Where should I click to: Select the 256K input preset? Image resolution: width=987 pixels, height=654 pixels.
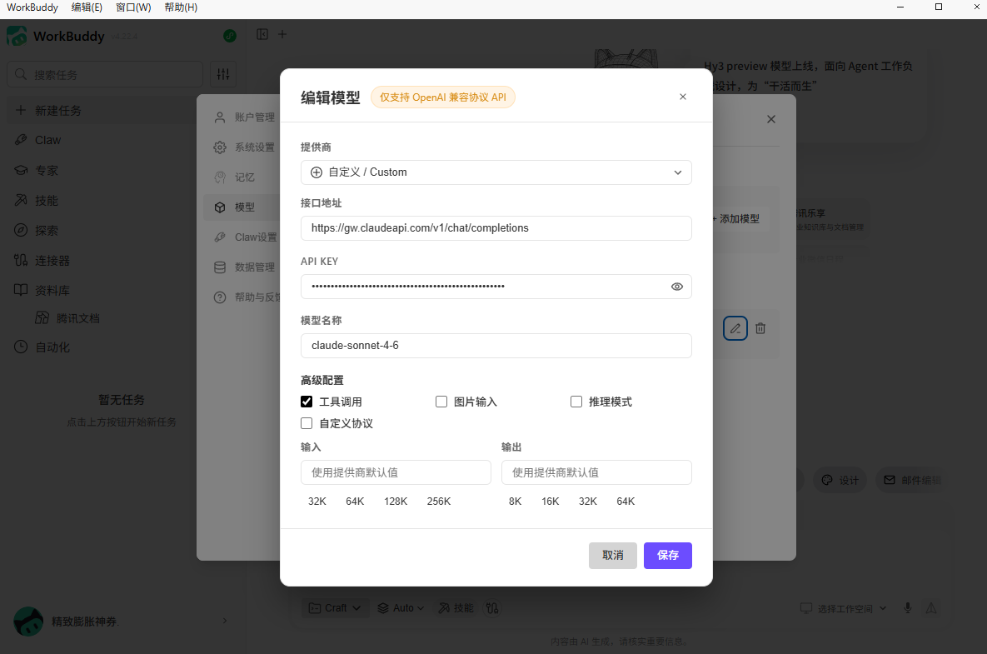click(x=439, y=502)
